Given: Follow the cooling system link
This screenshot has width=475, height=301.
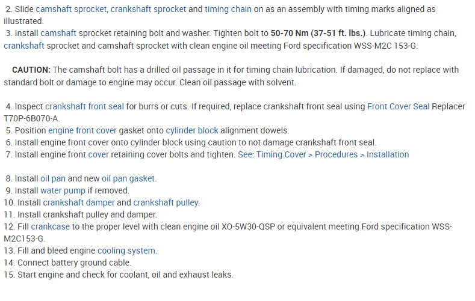Looking at the screenshot, I should coord(126,251).
